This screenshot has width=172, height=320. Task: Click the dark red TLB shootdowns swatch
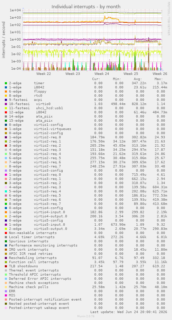coord(6,266)
